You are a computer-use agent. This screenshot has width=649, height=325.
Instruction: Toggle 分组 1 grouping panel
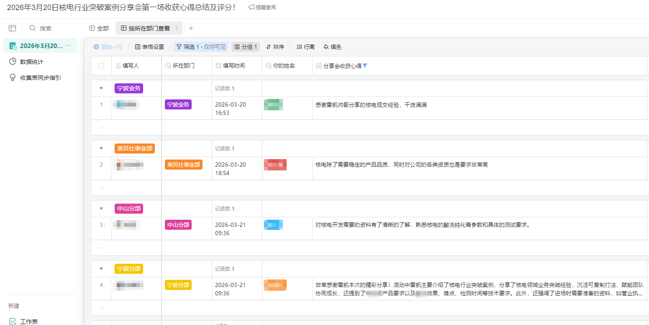click(x=246, y=47)
